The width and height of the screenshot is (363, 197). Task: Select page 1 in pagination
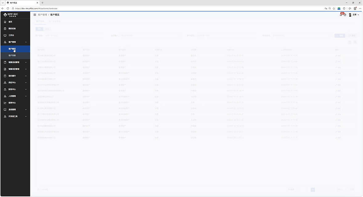[x=313, y=190]
